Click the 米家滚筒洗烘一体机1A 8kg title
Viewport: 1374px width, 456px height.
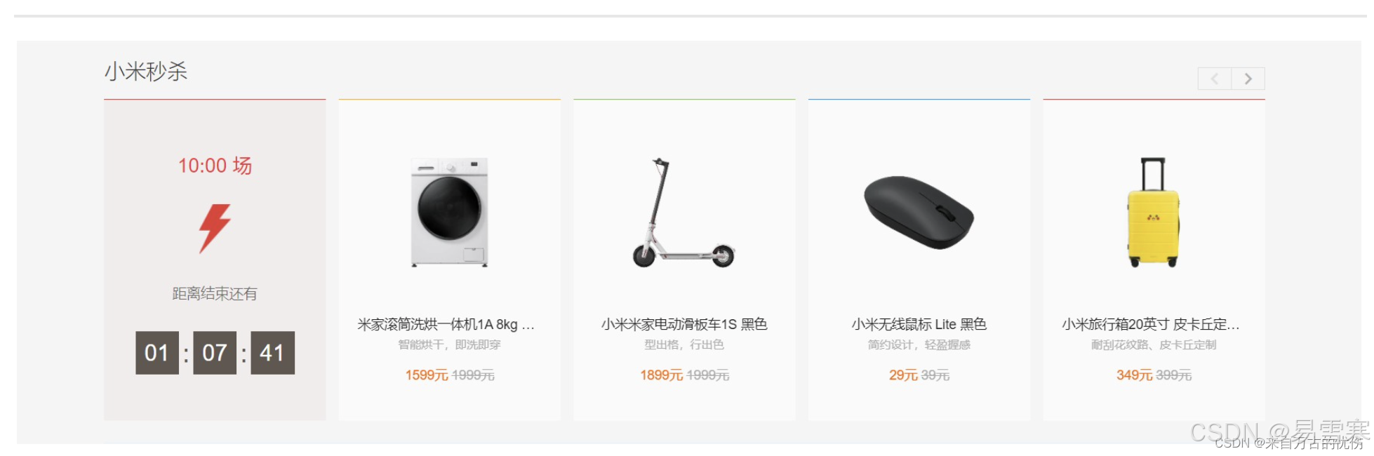pyautogui.click(x=446, y=324)
